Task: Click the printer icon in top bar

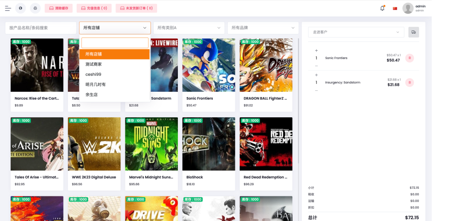Action: [x=35, y=8]
